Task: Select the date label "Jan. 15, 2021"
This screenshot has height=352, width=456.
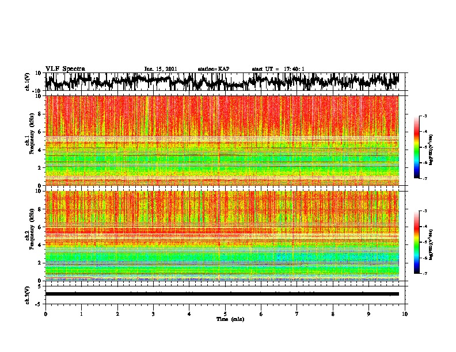Action: pos(161,69)
